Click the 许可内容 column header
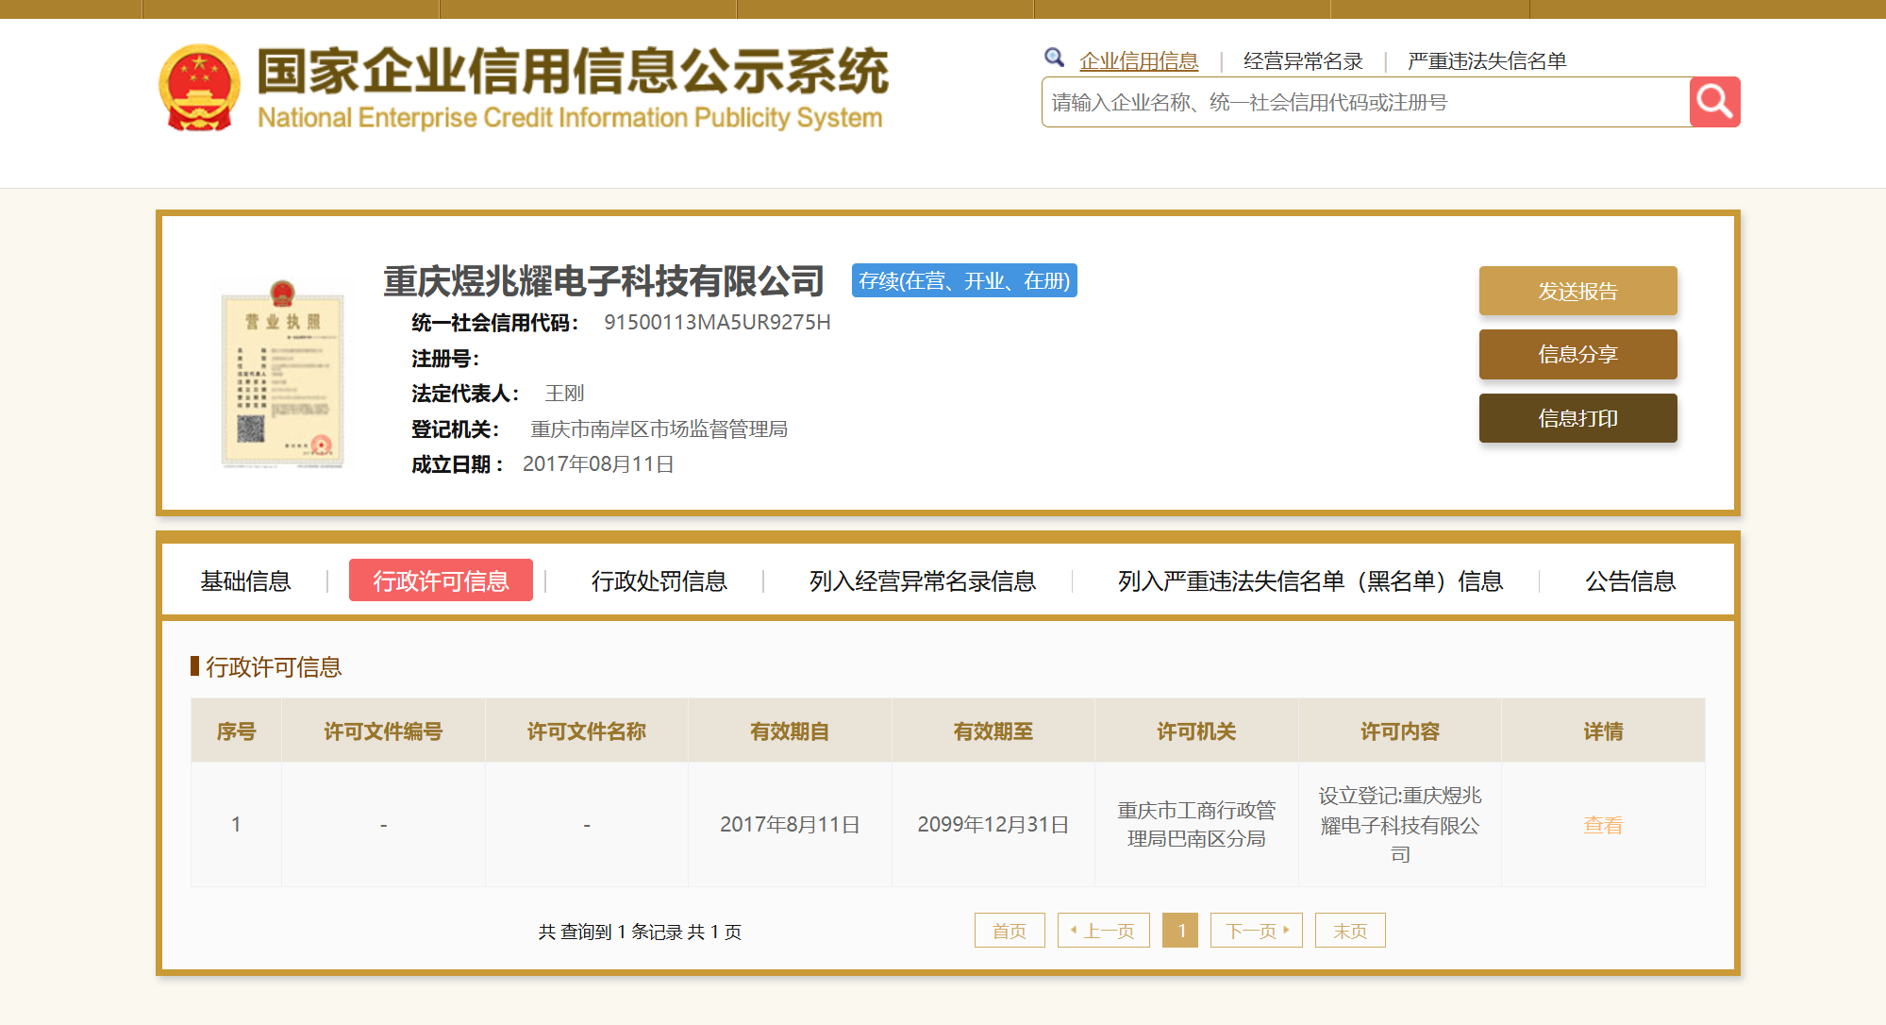 pyautogui.click(x=1400, y=731)
